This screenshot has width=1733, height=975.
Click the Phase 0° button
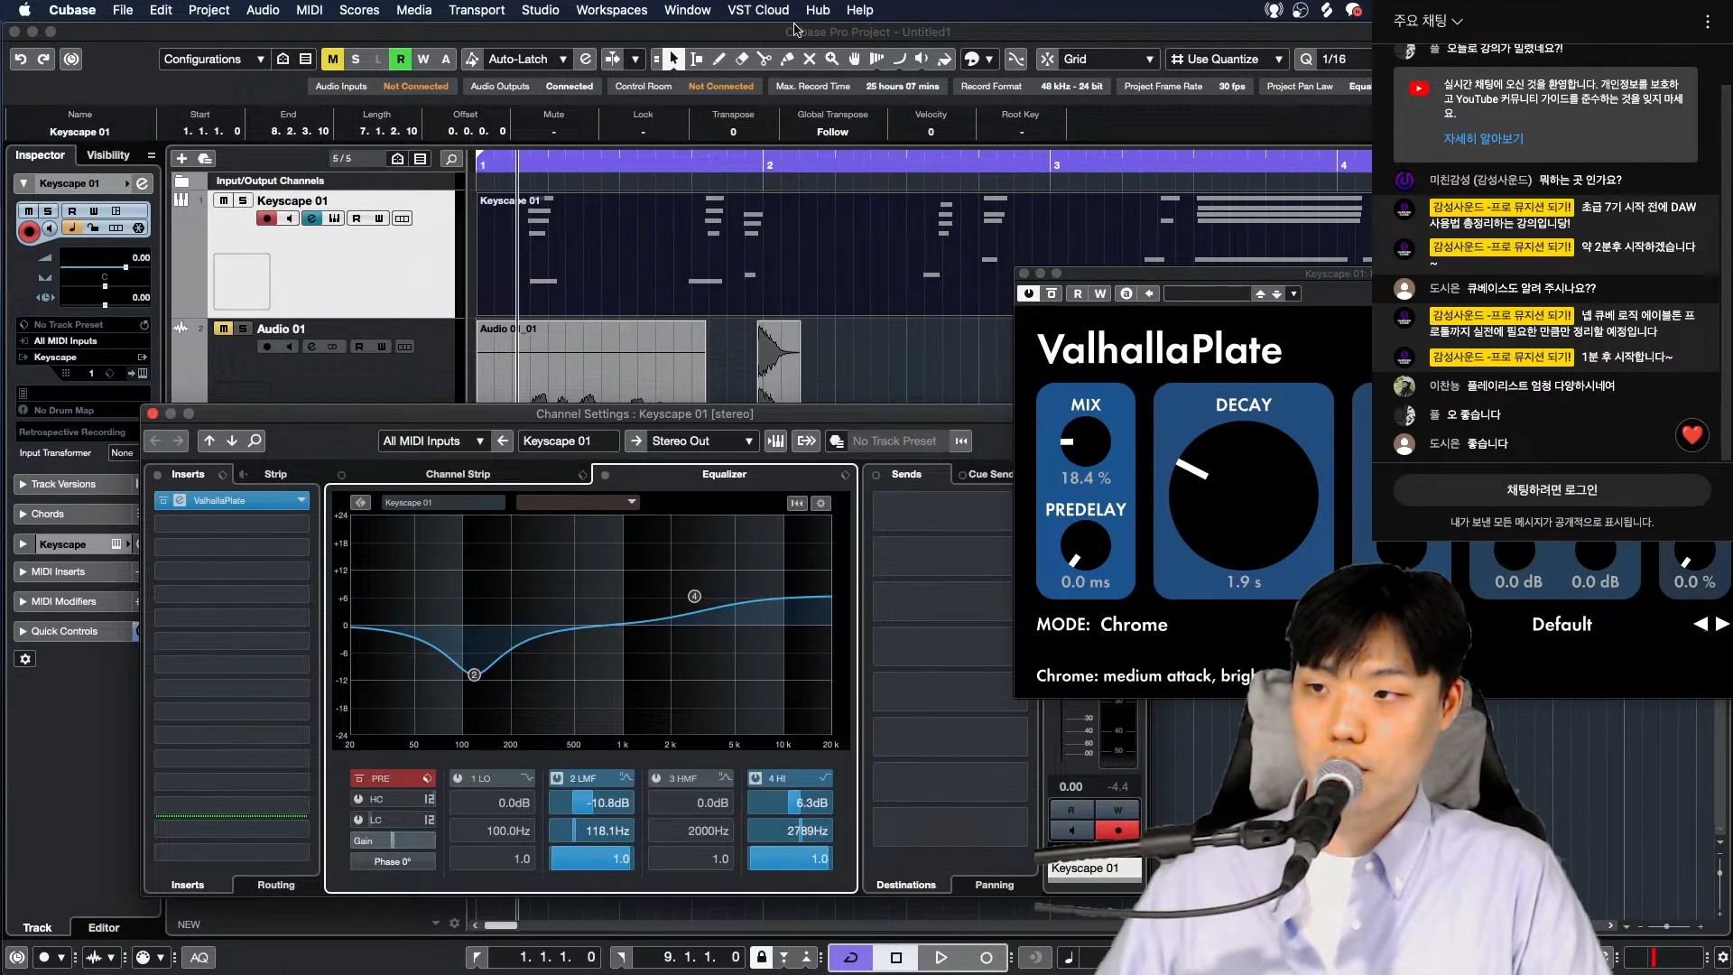pos(393,861)
